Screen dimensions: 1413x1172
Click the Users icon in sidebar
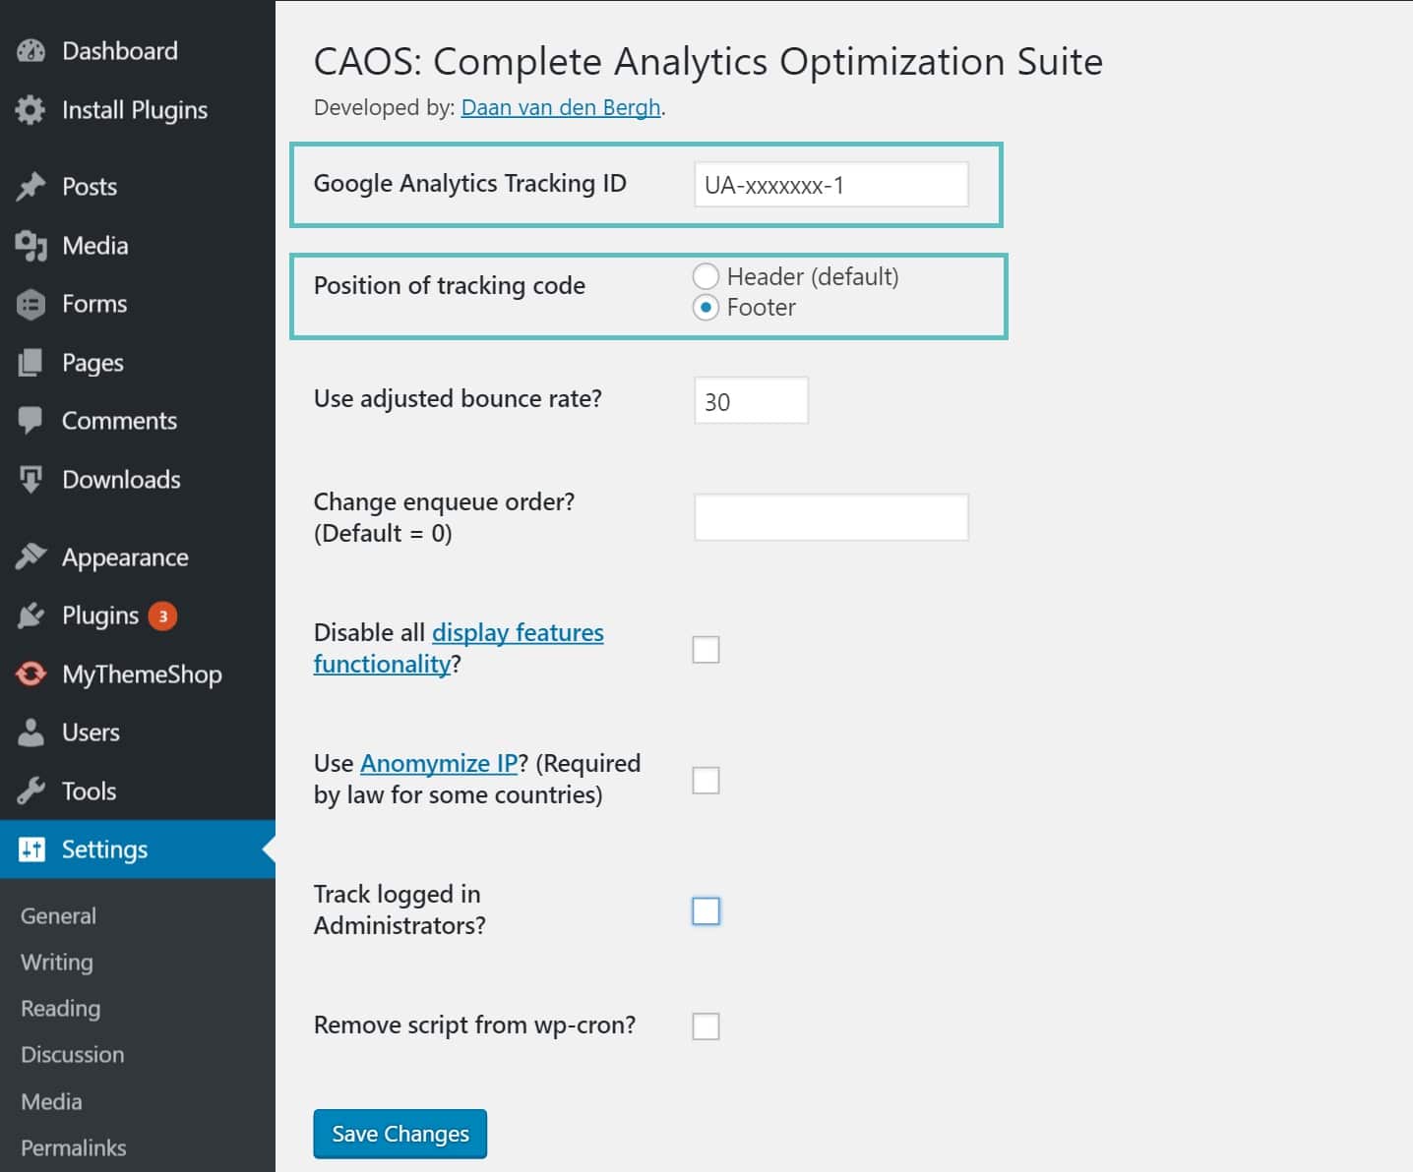[31, 732]
